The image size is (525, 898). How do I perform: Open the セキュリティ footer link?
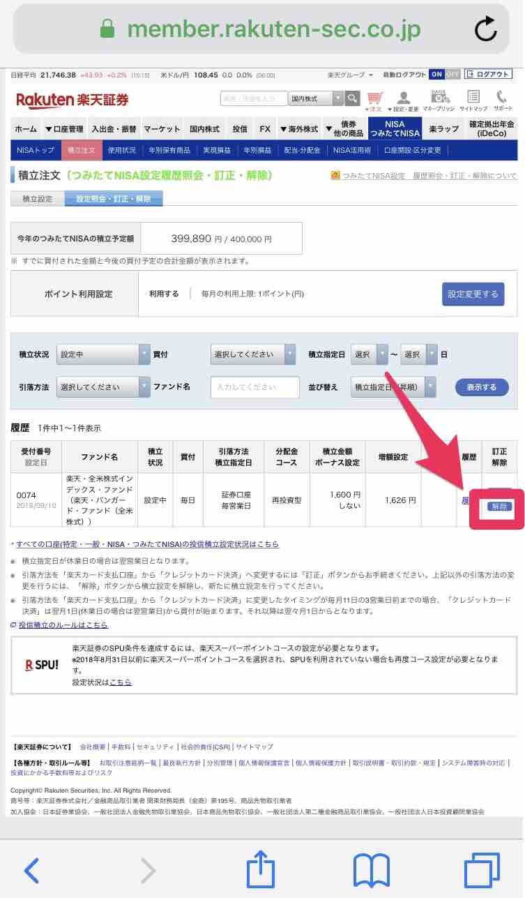coord(157,746)
